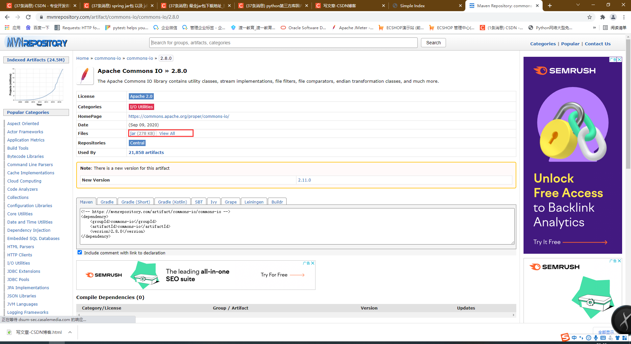The image size is (631, 344).
Task: Open the Central repository tag
Action: 137,143
